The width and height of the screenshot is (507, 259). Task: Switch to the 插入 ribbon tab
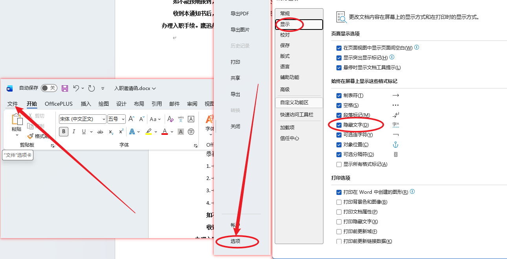click(86, 104)
